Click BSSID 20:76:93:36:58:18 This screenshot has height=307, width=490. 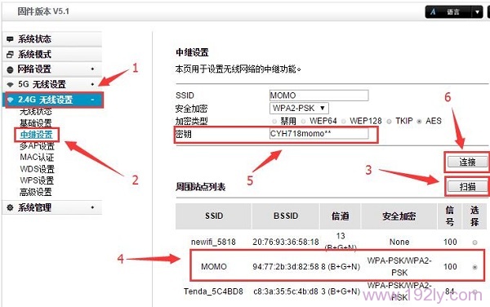tap(286, 242)
